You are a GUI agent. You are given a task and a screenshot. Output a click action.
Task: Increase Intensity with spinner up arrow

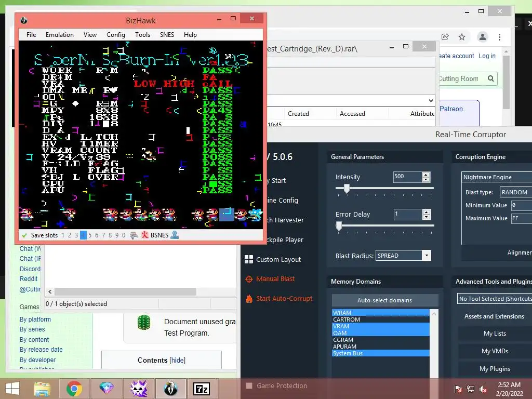coord(426,175)
